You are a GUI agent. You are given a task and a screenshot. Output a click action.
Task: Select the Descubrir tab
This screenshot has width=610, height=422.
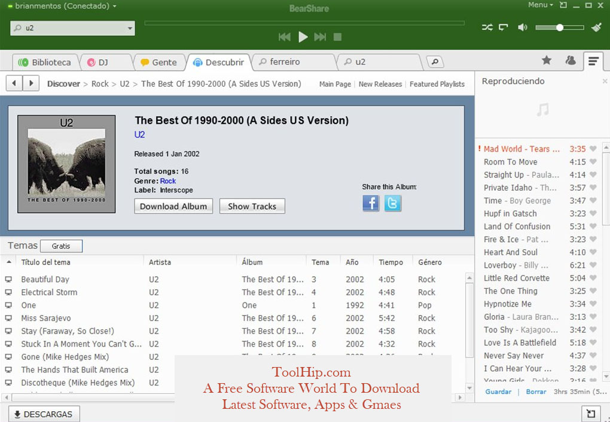[220, 62]
